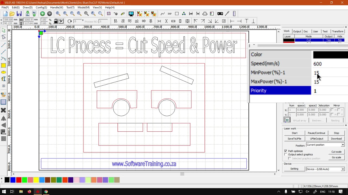Click the Start laser work button

point(294,133)
